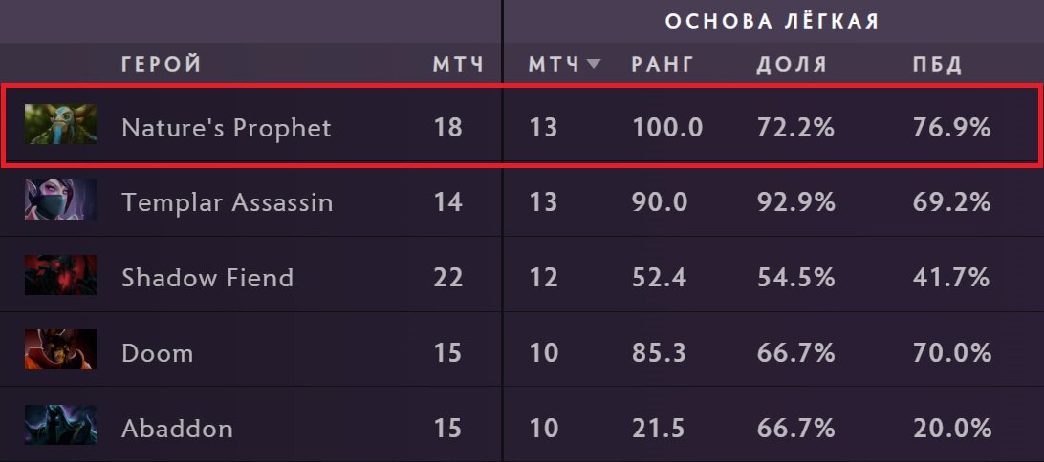Sort by ПБД column header
1044x462 pixels.
pos(938,65)
